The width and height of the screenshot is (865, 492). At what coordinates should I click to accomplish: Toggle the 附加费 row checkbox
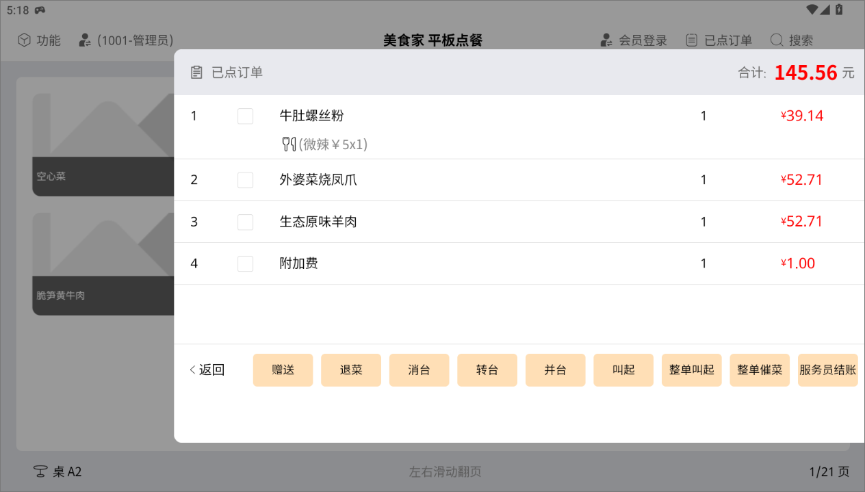pyautogui.click(x=245, y=263)
